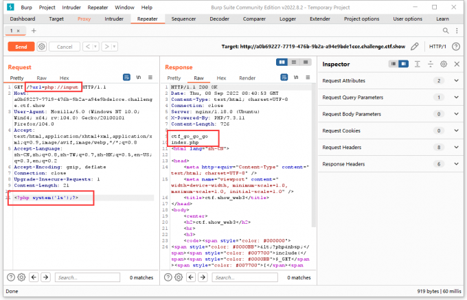Click the Request search input field
The image size is (467, 300).
[x=87, y=277]
